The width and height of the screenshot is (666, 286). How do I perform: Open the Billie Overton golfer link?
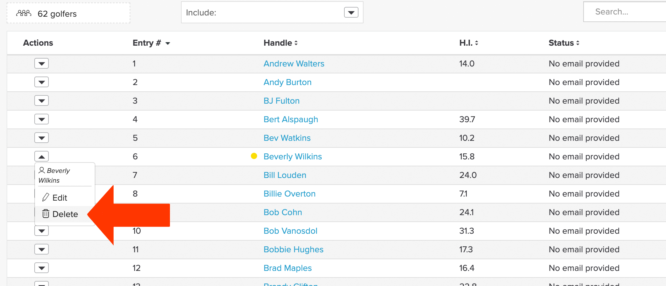tap(290, 194)
